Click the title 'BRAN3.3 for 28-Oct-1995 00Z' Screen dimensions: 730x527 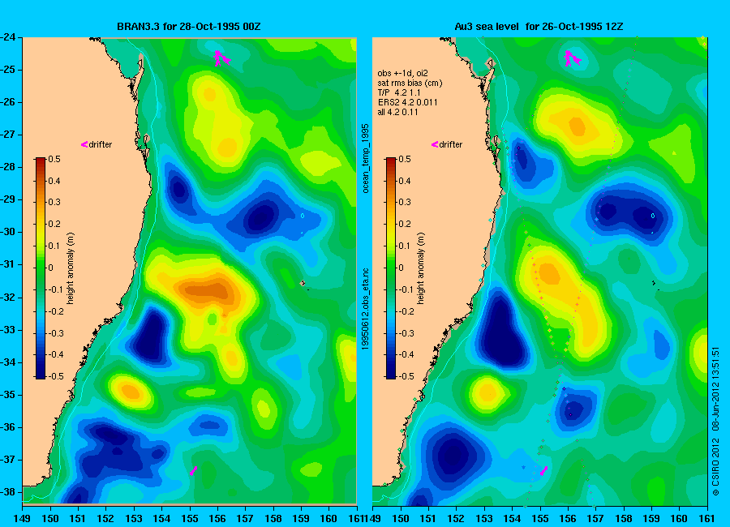[x=188, y=27]
